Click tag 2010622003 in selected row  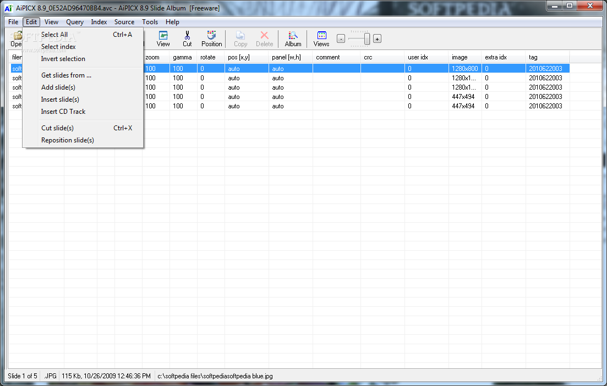pos(548,69)
